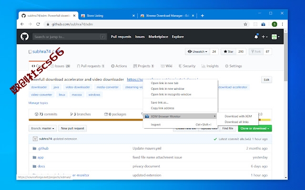Click the video-downloader topic tag
This screenshot has height=190, width=305.
(x=78, y=87)
